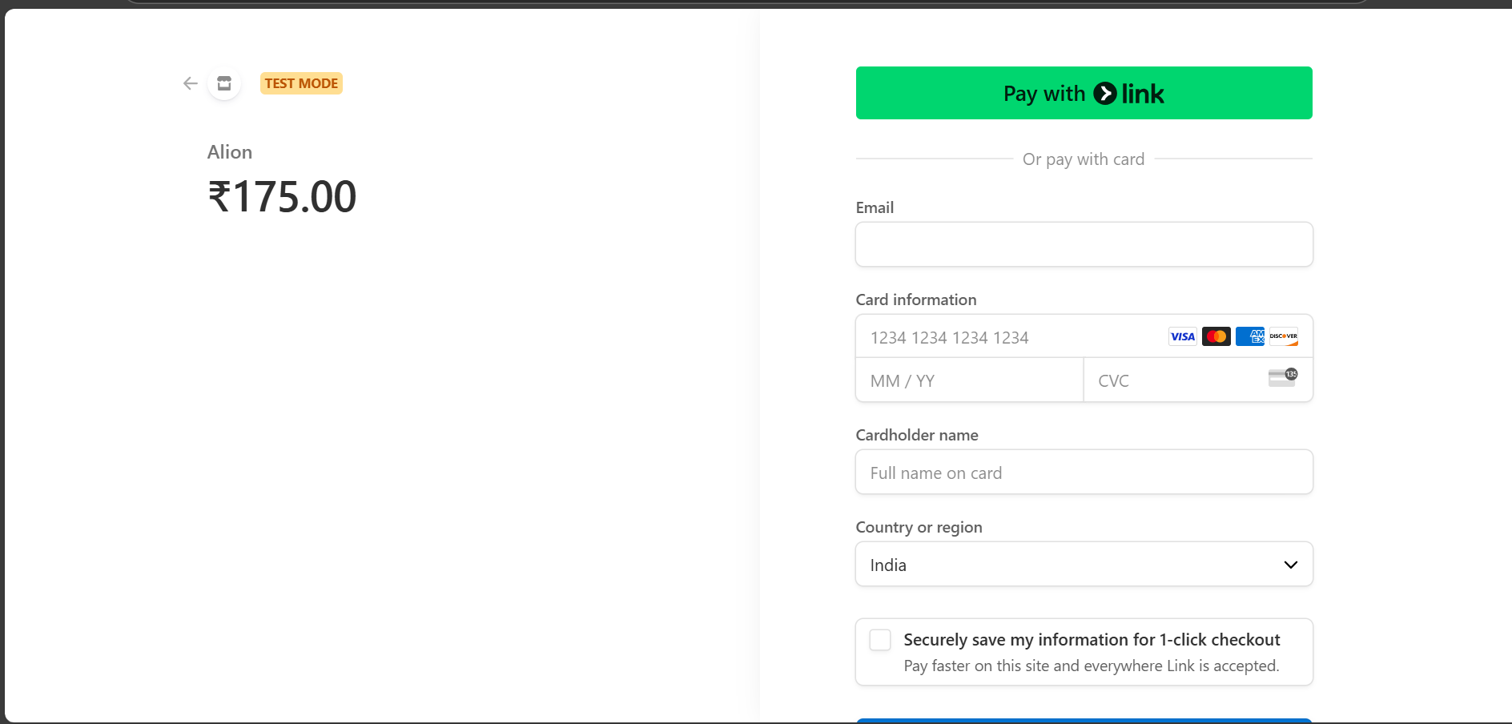Click the Discover card icon
1512x724 pixels.
[1283, 336]
